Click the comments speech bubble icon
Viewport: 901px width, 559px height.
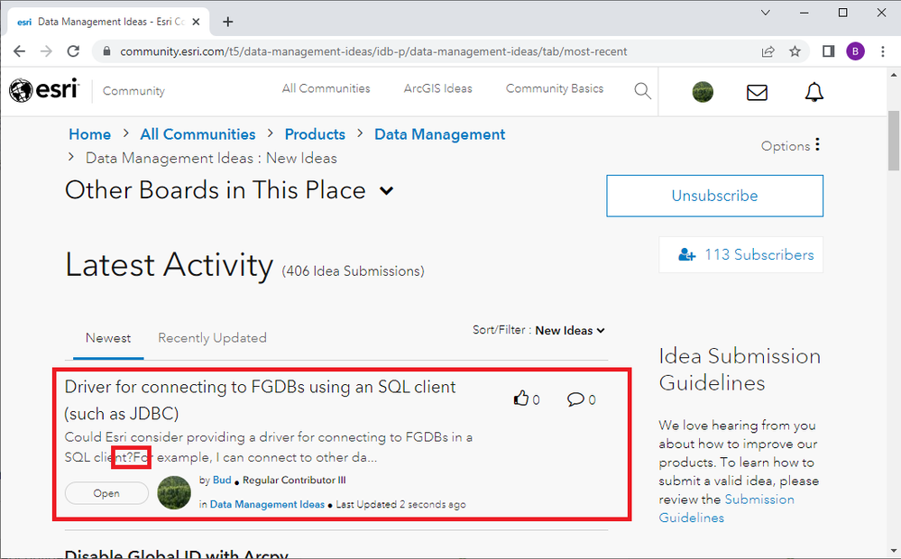point(575,399)
